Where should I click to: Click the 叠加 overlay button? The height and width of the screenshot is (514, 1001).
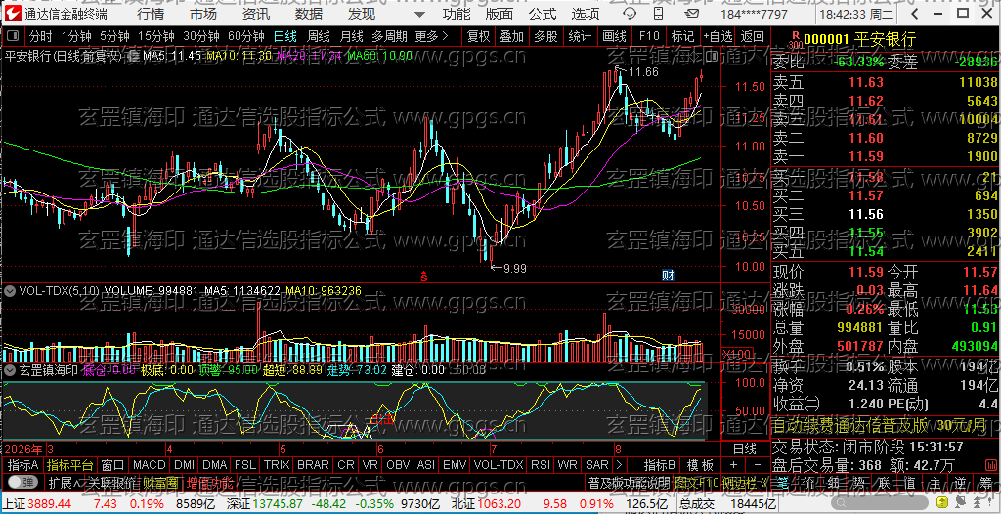pyautogui.click(x=512, y=37)
